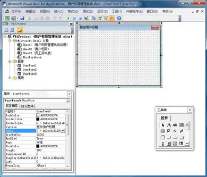Pick the TextBox tool in the toolbox

[175, 125]
